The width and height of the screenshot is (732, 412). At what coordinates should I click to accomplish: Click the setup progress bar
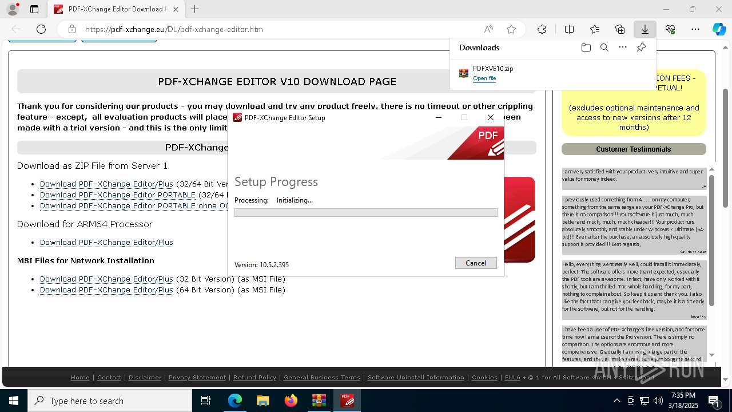click(x=365, y=213)
